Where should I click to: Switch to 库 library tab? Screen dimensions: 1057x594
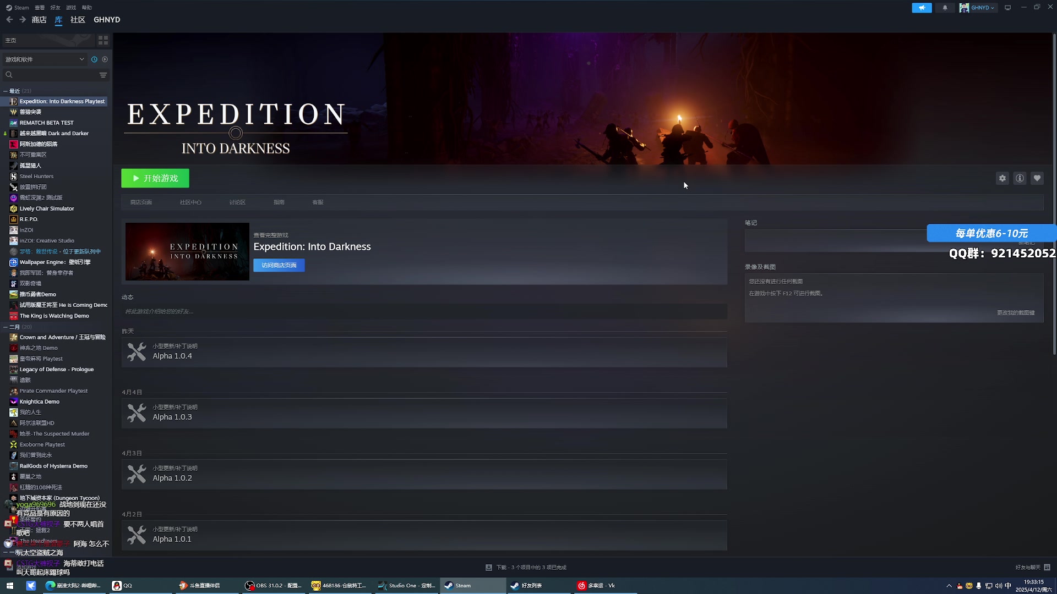pos(58,20)
